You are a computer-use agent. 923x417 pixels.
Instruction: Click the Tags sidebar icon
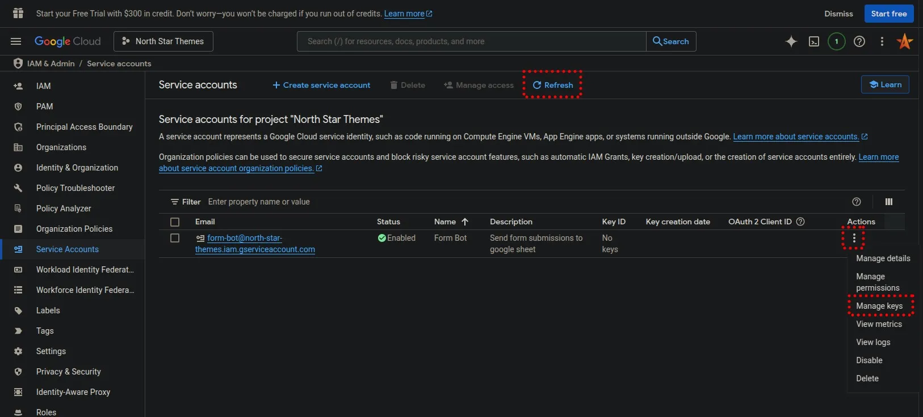pos(18,331)
